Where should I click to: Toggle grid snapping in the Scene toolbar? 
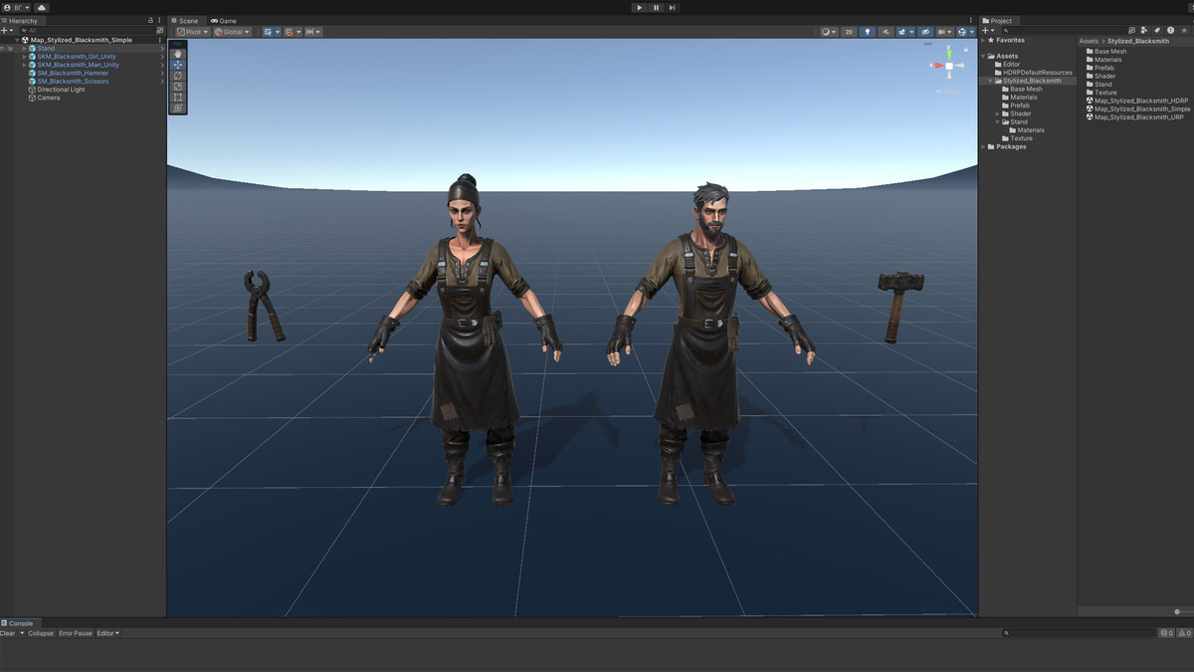(288, 32)
